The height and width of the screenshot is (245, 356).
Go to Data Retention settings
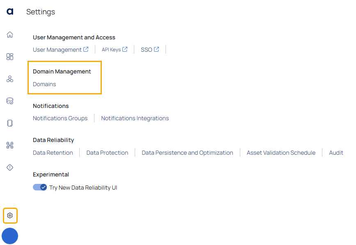tap(53, 153)
